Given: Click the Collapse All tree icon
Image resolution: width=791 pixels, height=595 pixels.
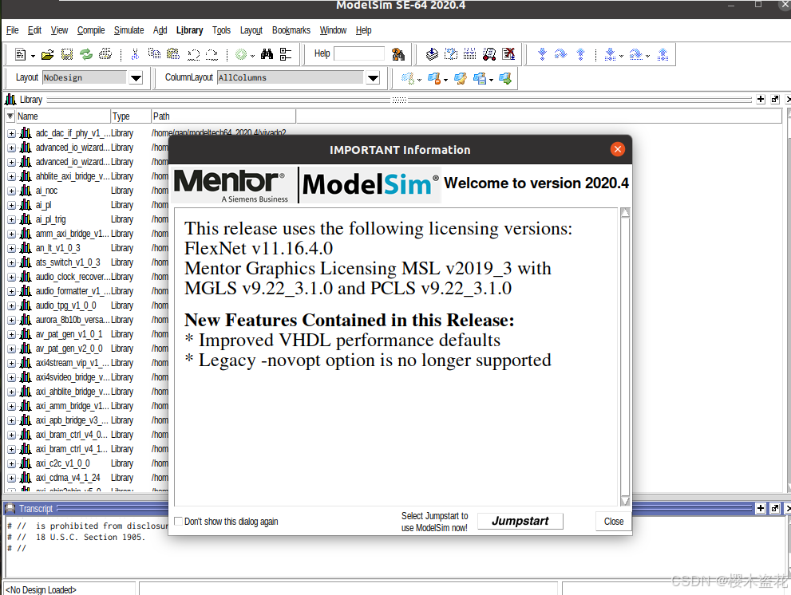Looking at the screenshot, I should (286, 54).
